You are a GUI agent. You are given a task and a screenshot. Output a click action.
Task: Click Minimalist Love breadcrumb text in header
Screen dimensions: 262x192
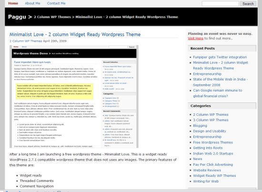point(127,17)
